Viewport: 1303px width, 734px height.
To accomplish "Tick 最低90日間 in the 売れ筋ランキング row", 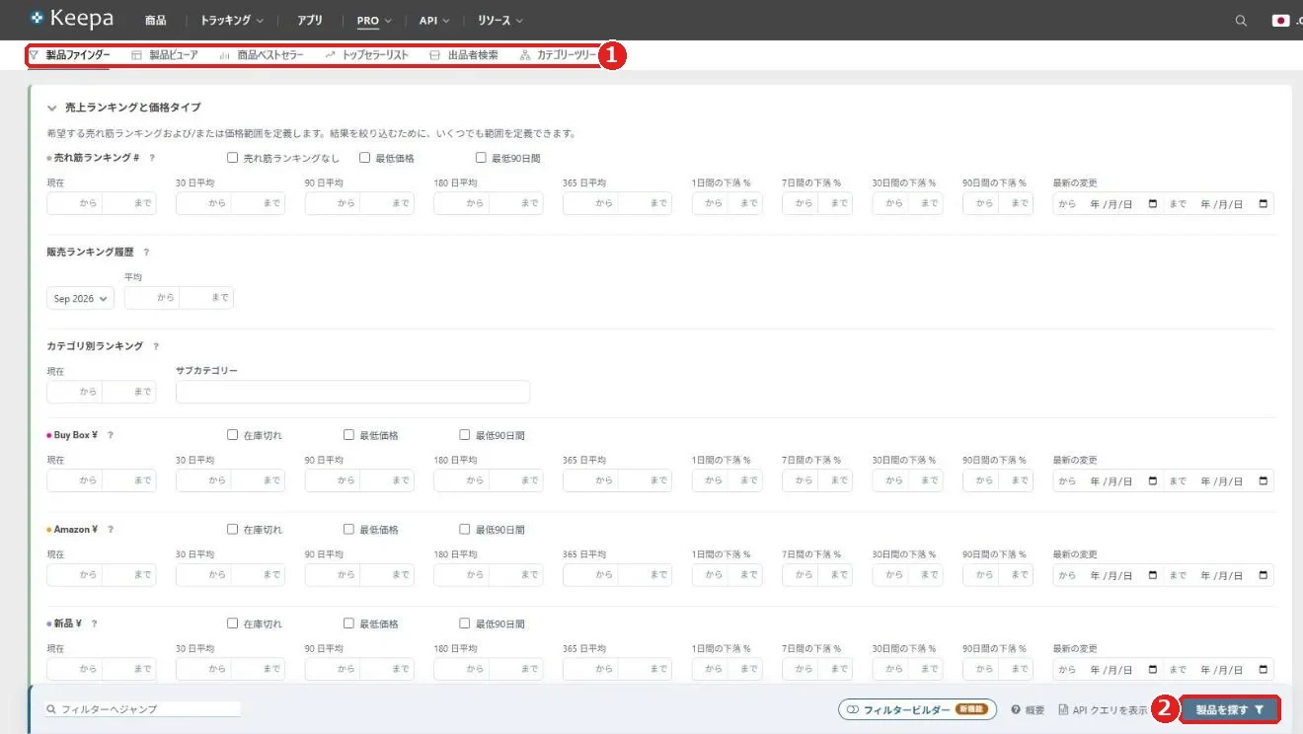I will pos(482,157).
